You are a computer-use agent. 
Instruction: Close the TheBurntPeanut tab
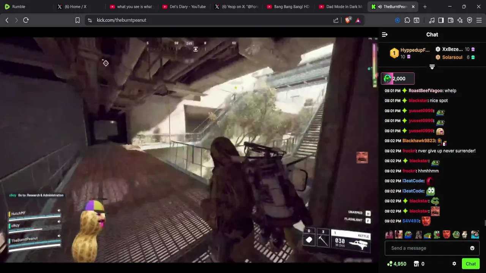(413, 7)
